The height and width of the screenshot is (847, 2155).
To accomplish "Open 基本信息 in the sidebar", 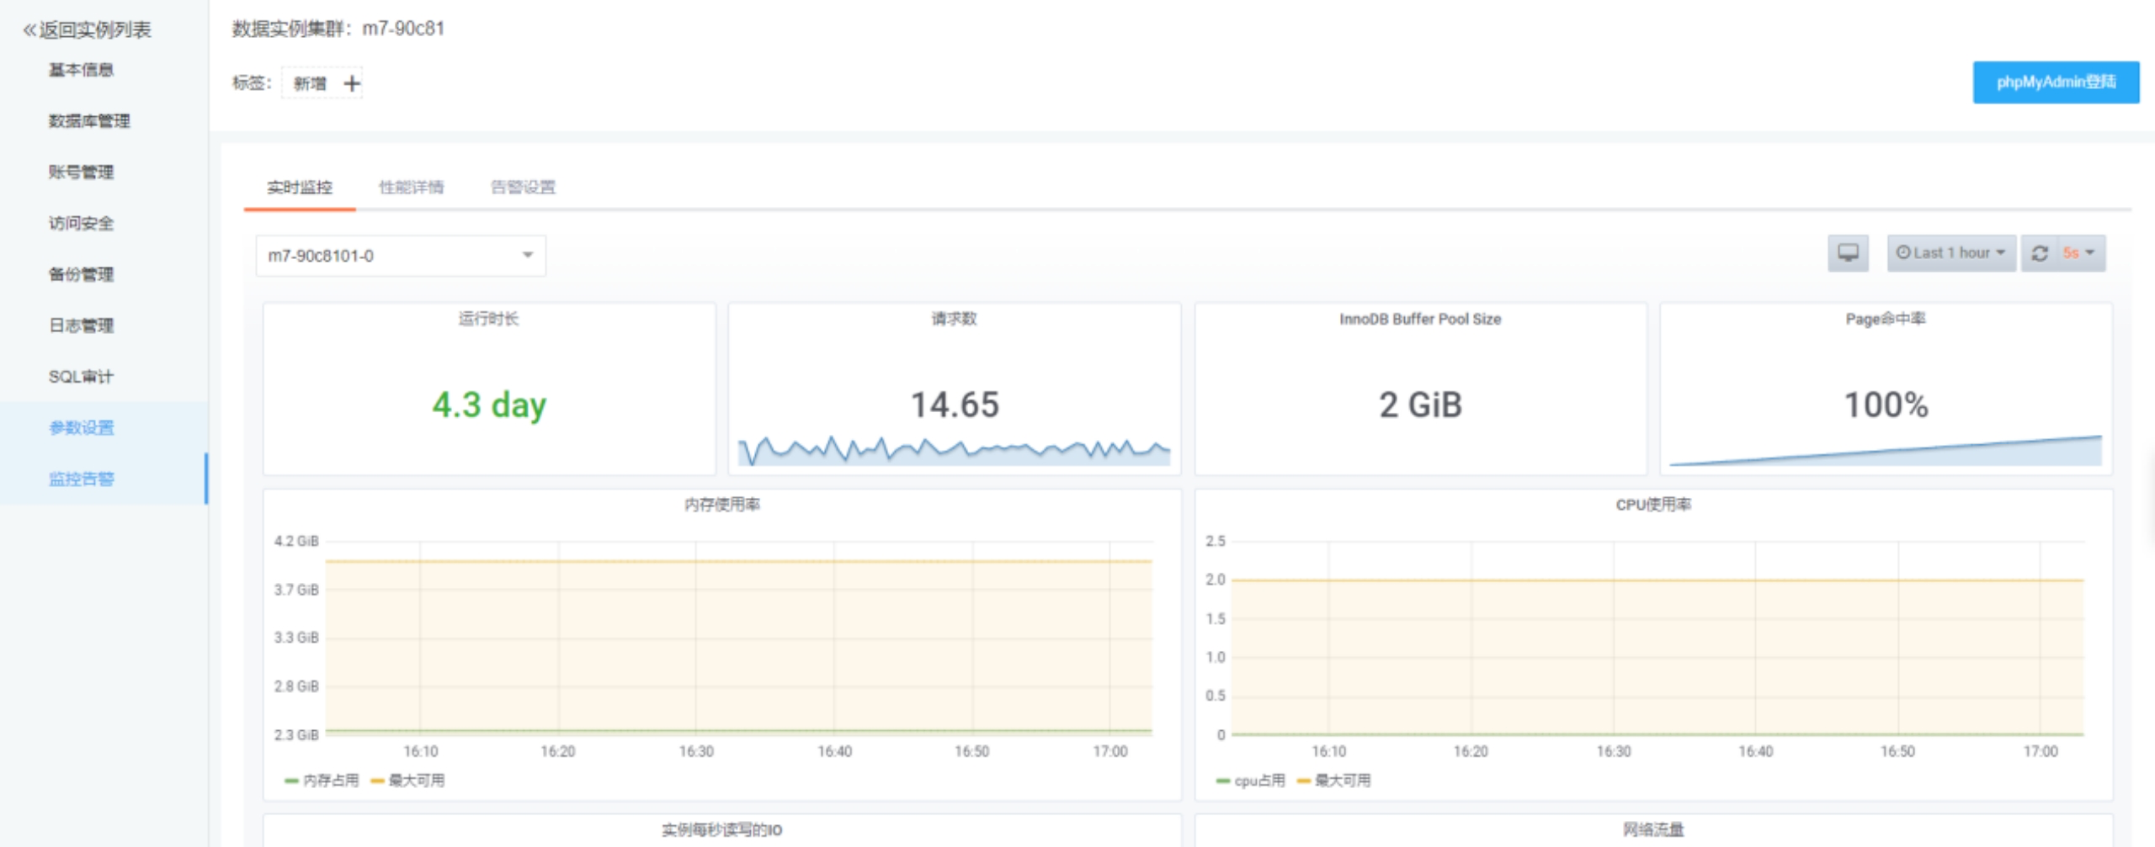I will (x=81, y=70).
